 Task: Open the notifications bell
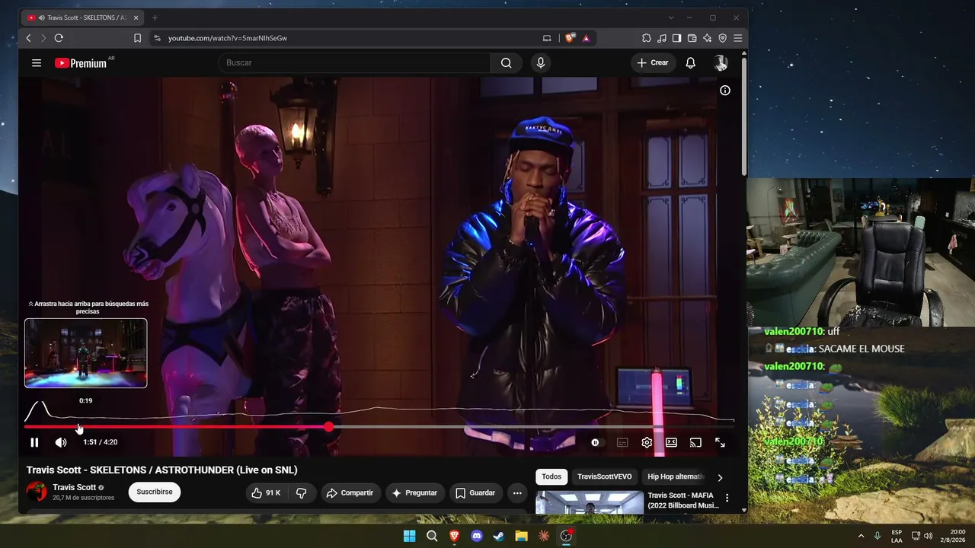pos(690,63)
